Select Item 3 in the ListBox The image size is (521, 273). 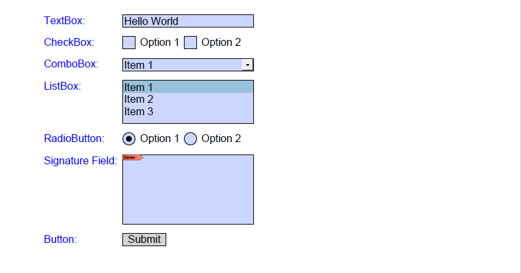(188, 111)
